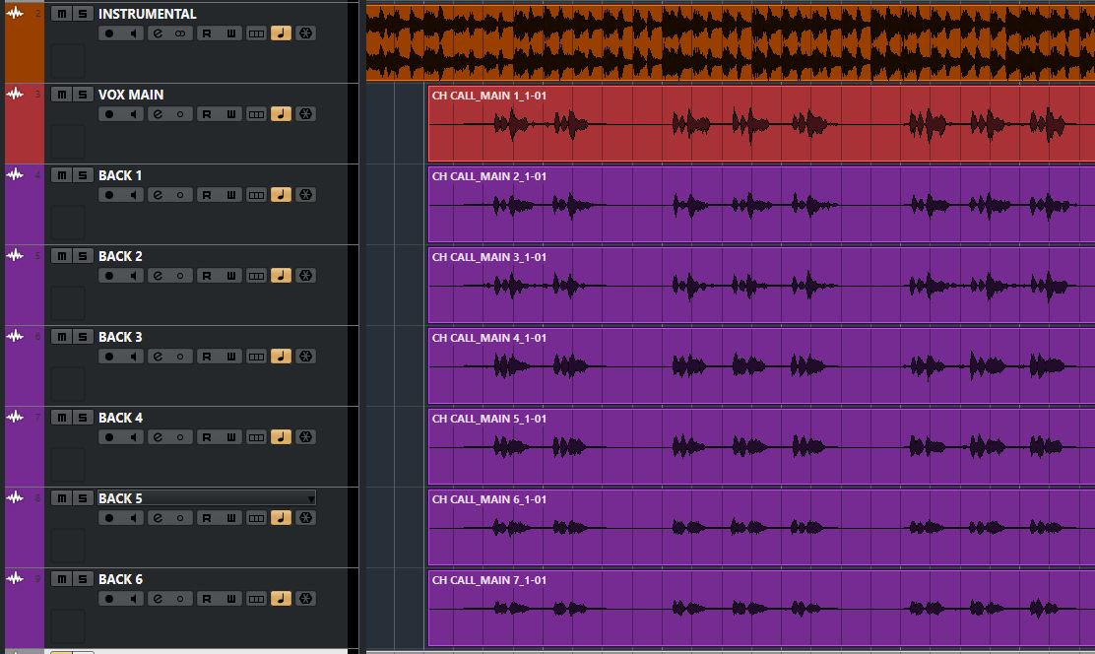Toggle monitor speaker on the VOX MAIN track

pyautogui.click(x=133, y=114)
